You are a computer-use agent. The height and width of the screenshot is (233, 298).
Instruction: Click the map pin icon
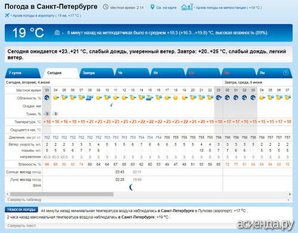152,7
